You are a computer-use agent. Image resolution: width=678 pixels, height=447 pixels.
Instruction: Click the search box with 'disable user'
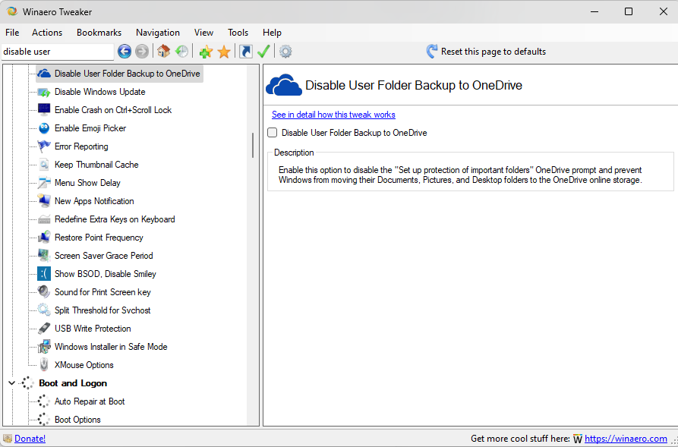tap(58, 52)
